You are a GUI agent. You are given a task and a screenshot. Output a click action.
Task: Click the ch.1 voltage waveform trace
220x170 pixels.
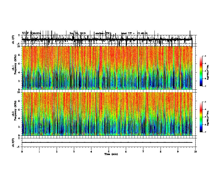[107, 39]
